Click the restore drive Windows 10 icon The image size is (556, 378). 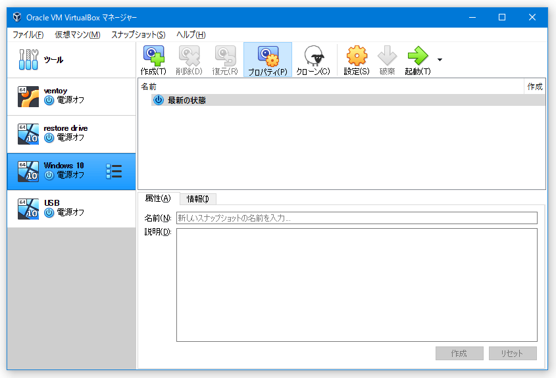pos(28,134)
